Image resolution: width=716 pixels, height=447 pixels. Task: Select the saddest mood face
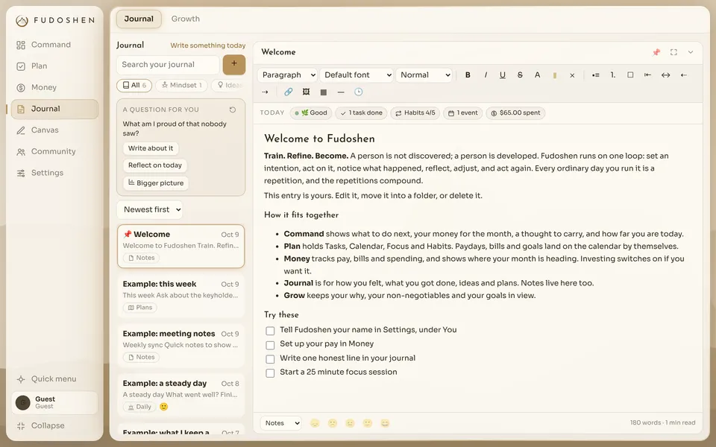[x=315, y=423]
